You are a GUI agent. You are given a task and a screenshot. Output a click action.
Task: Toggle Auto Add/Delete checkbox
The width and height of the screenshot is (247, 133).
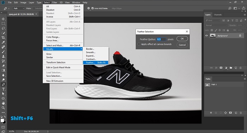[92, 8]
